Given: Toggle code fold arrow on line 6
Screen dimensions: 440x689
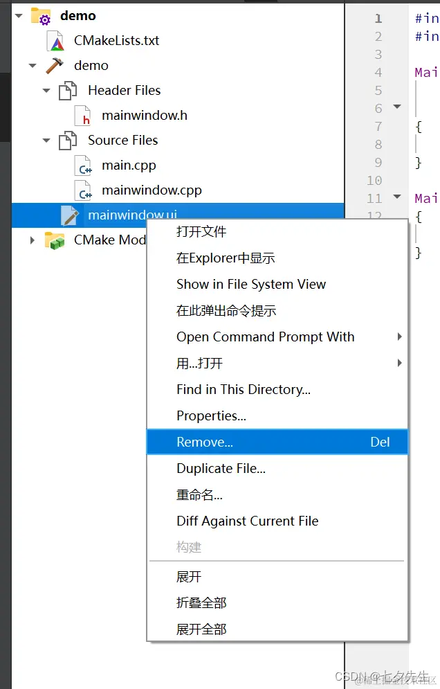Looking at the screenshot, I should pos(397,107).
